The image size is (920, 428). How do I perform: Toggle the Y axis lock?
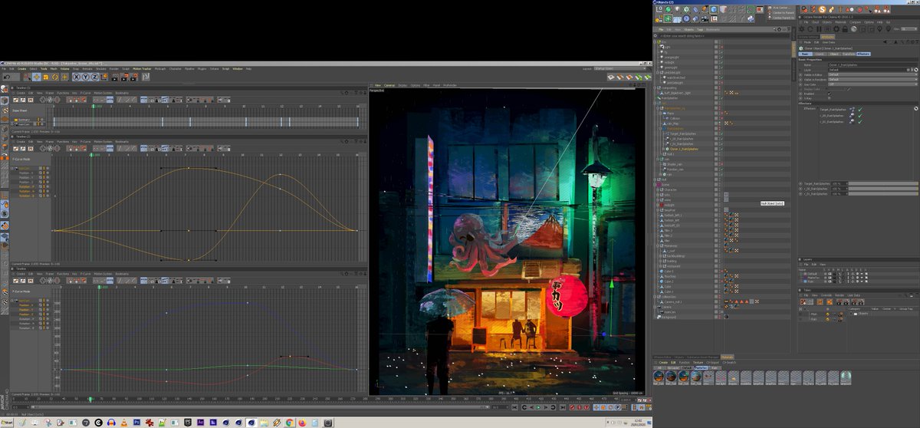coord(86,77)
